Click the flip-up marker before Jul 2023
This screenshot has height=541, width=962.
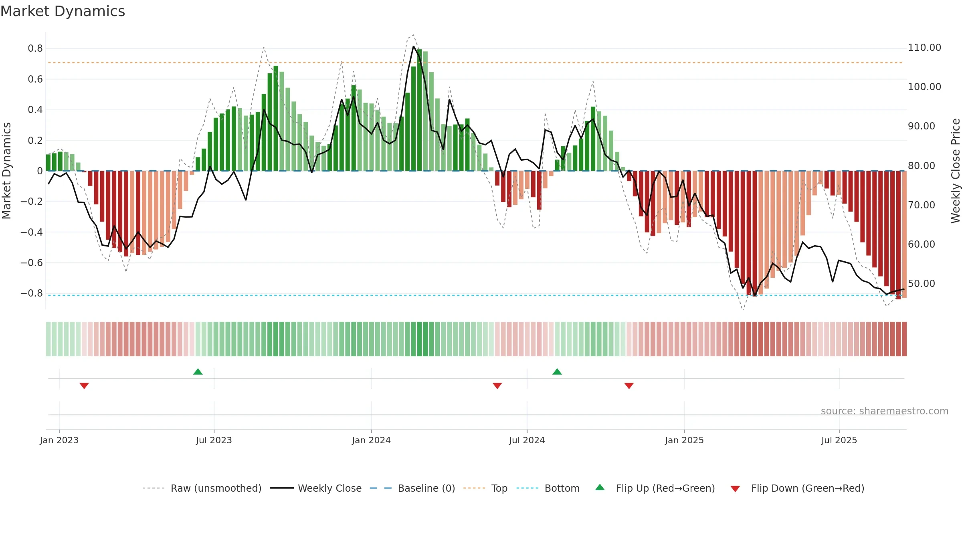(198, 371)
